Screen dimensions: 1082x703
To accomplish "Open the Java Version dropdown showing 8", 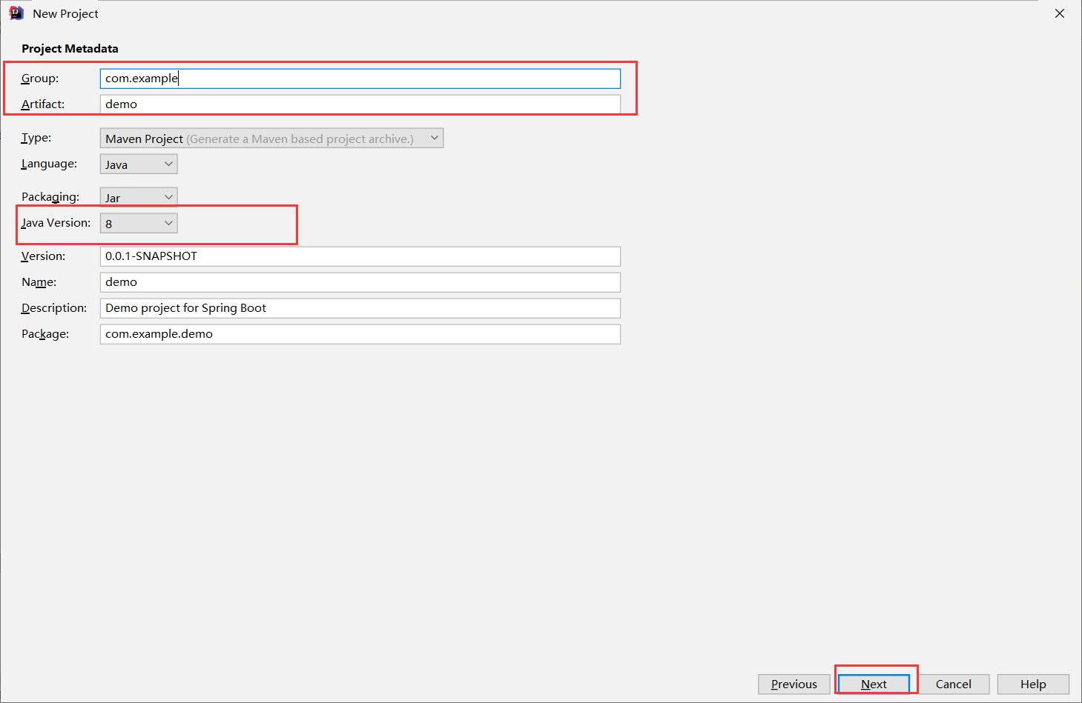I will (x=139, y=224).
